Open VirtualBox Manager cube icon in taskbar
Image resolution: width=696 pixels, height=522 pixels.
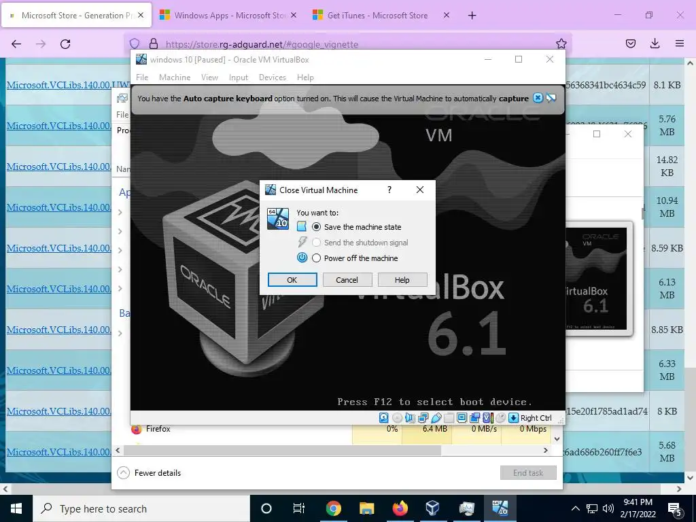433,508
